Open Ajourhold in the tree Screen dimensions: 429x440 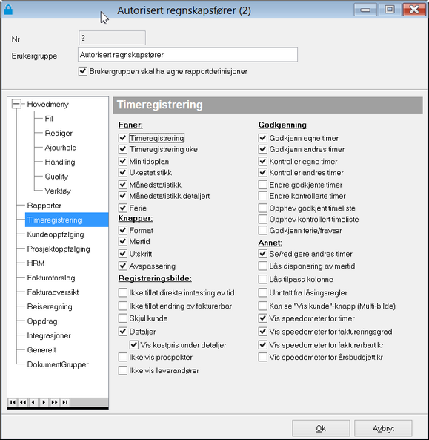(61, 148)
